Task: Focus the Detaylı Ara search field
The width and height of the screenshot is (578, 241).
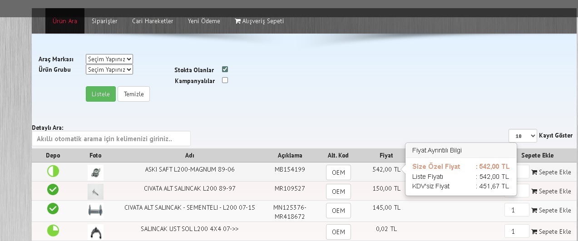Action: (111, 138)
